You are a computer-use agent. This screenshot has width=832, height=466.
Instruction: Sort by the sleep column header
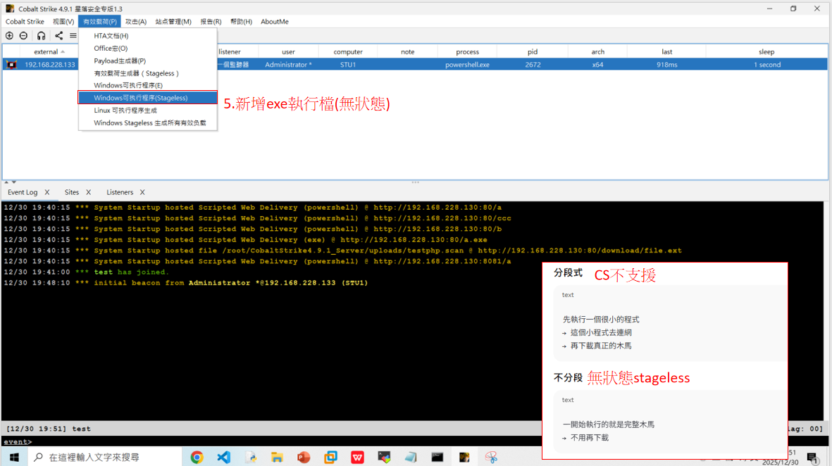(x=766, y=52)
